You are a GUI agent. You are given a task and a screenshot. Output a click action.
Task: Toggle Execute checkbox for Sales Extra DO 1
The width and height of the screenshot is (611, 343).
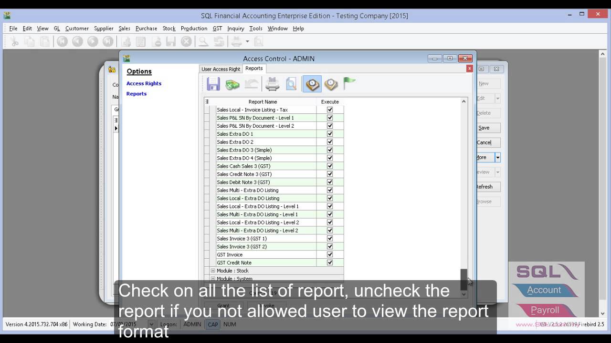pyautogui.click(x=330, y=134)
